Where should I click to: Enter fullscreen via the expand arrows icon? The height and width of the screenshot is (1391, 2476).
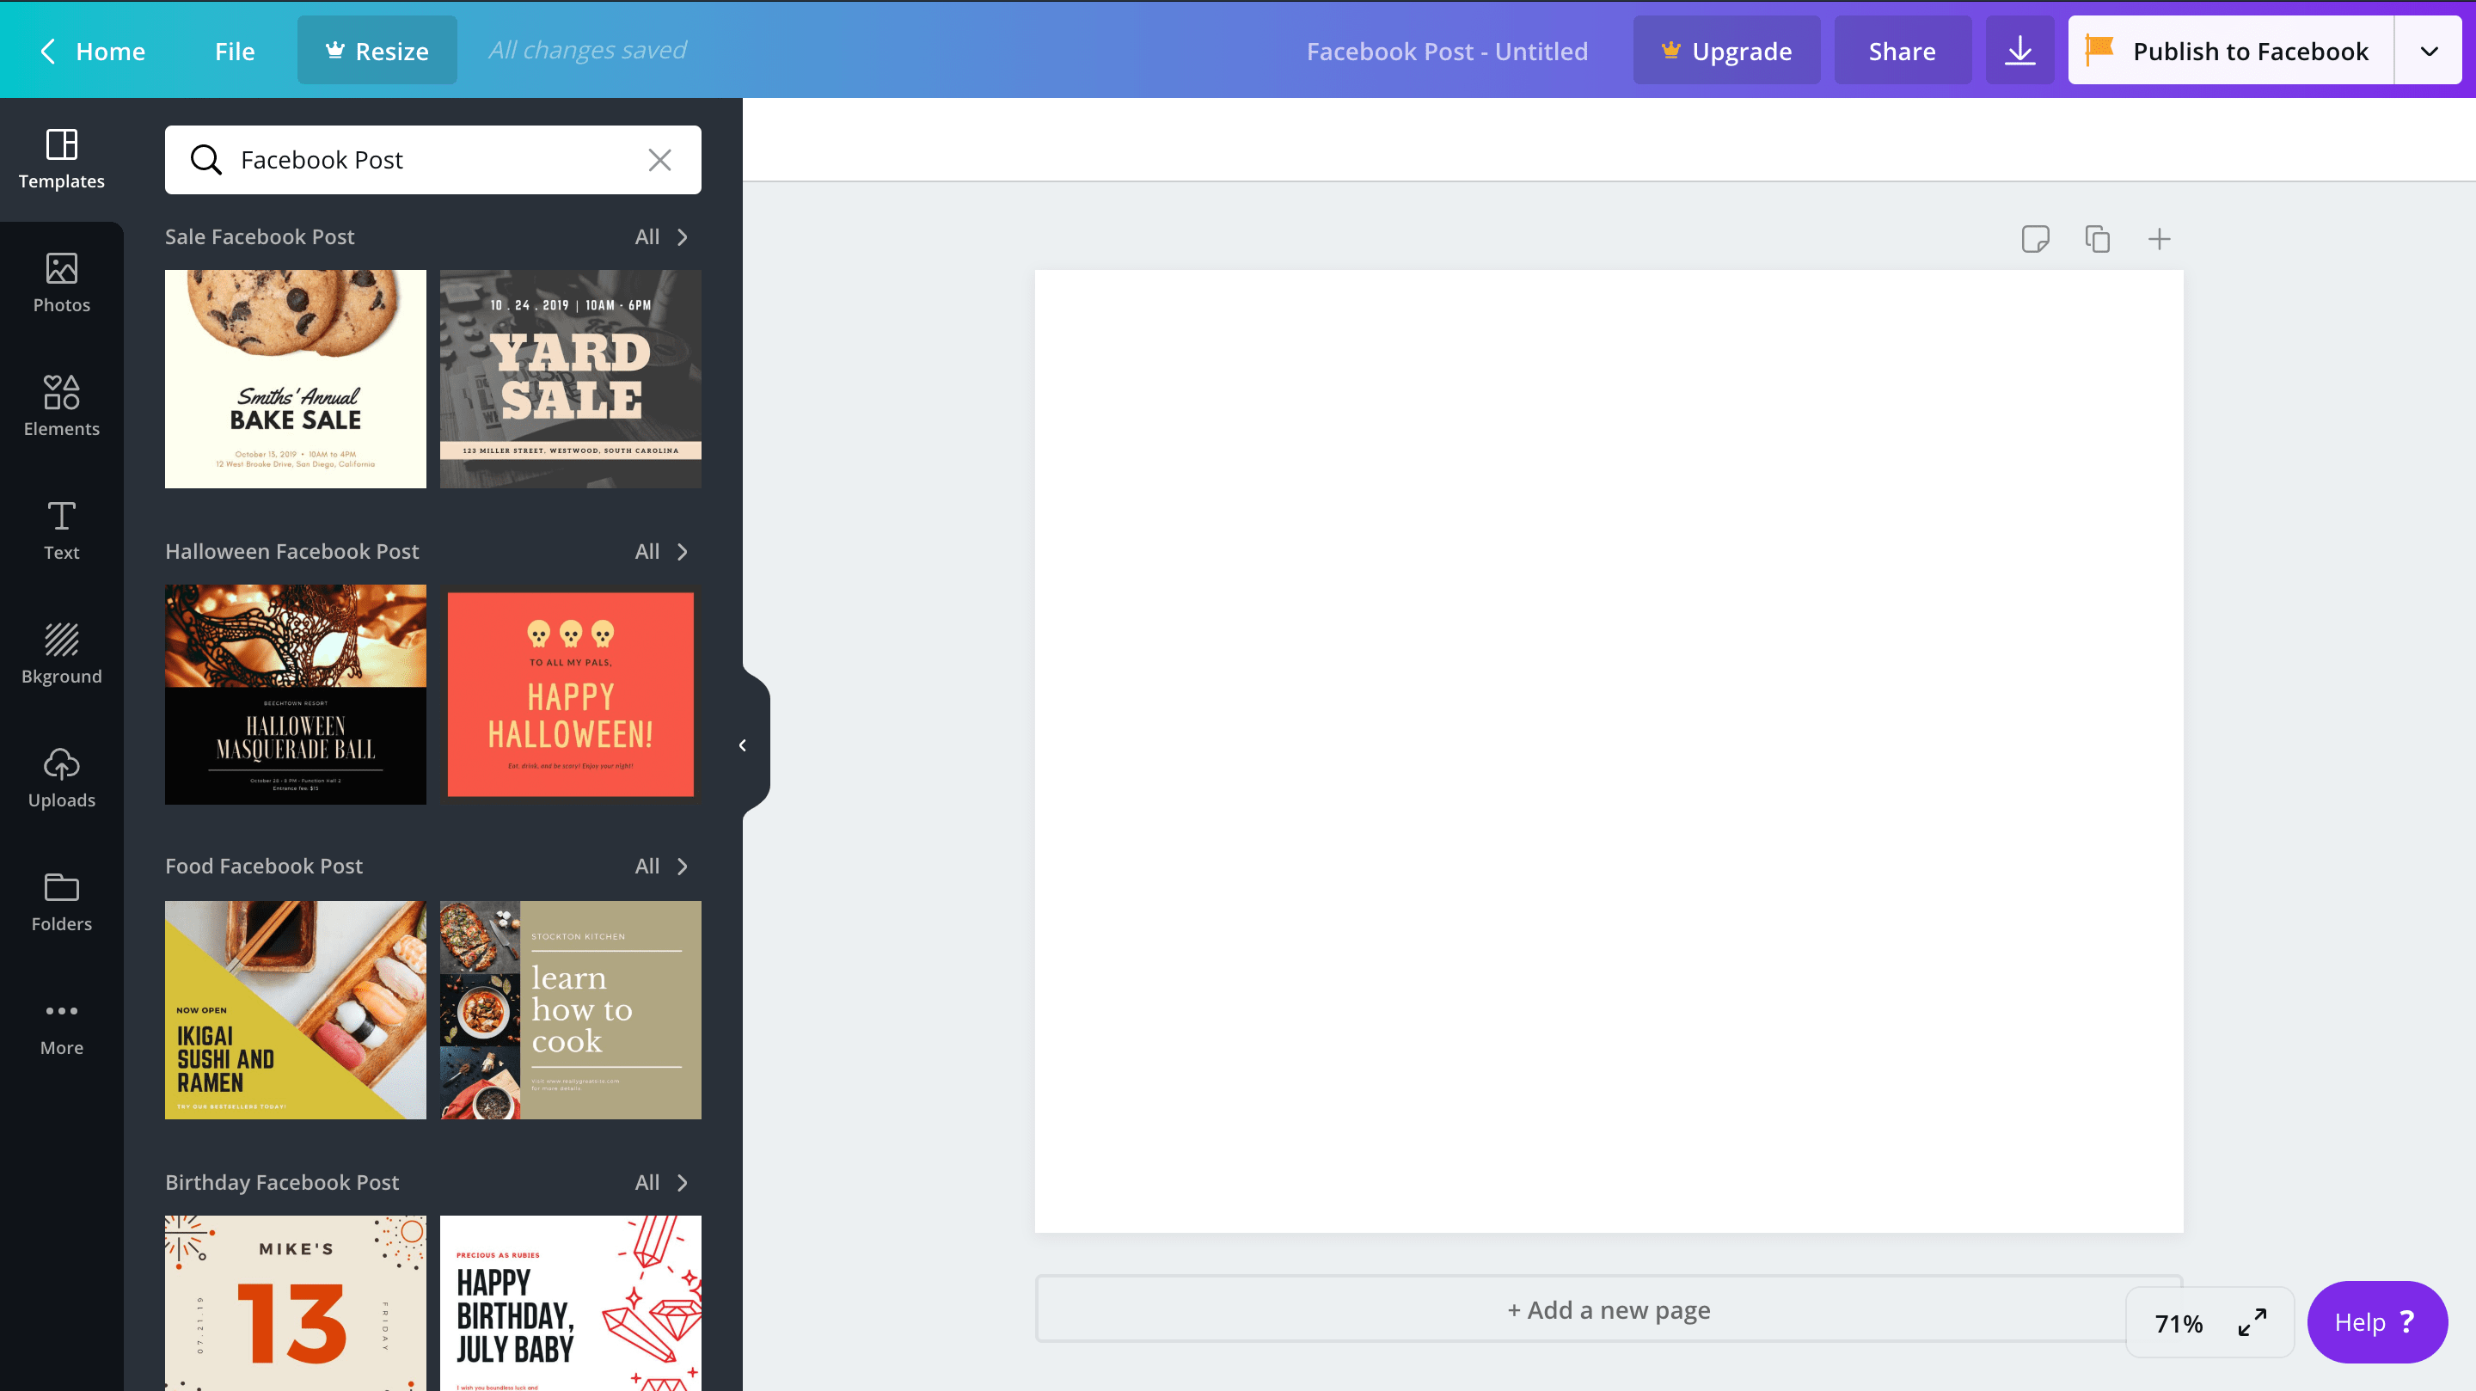point(2252,1323)
